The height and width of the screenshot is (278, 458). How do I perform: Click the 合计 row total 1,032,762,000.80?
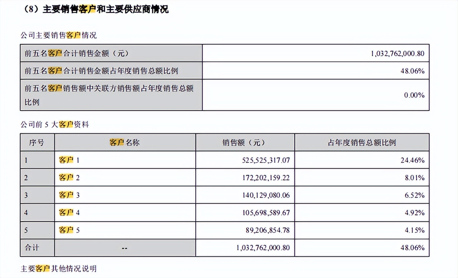(x=263, y=248)
